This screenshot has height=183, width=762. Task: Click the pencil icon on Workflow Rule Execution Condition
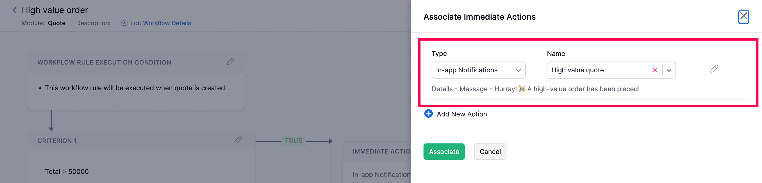coord(230,62)
